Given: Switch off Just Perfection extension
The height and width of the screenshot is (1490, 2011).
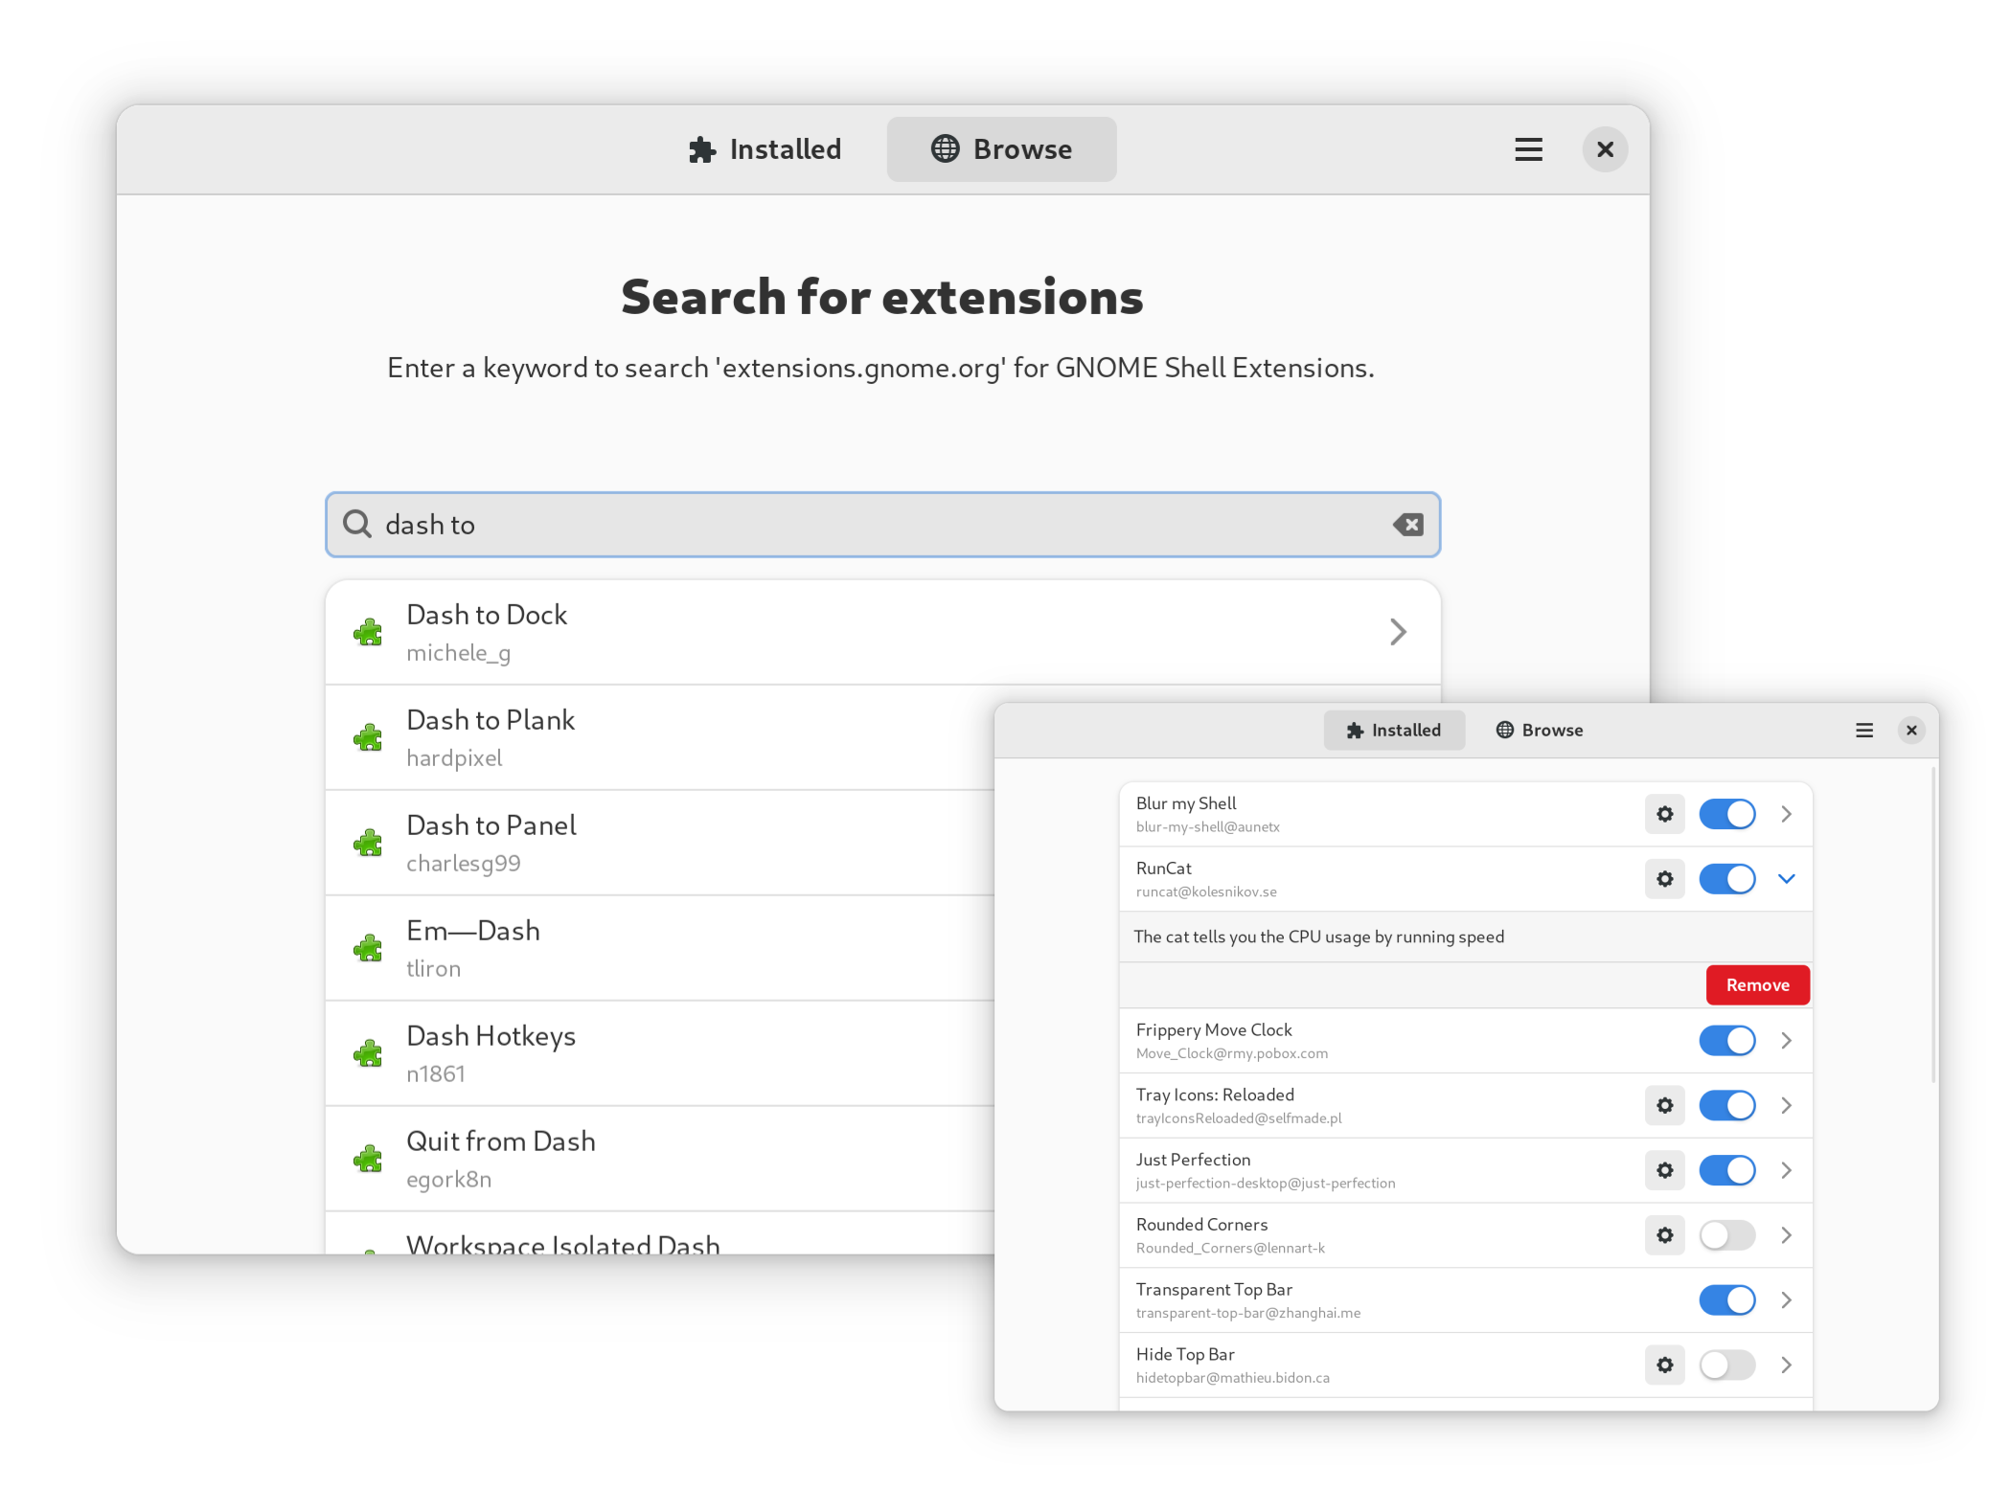Looking at the screenshot, I should 1727,1170.
